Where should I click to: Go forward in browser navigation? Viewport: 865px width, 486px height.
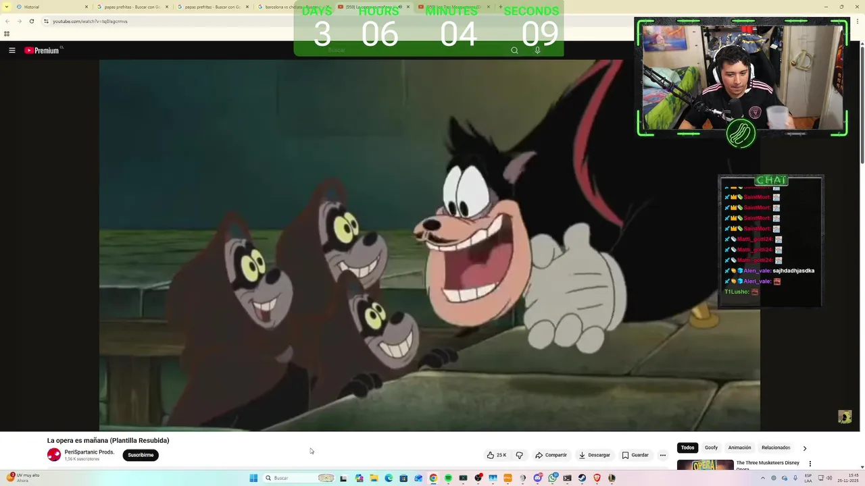(x=20, y=21)
